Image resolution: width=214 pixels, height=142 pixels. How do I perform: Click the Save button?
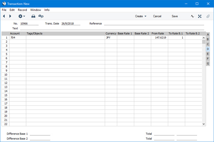click(175, 16)
